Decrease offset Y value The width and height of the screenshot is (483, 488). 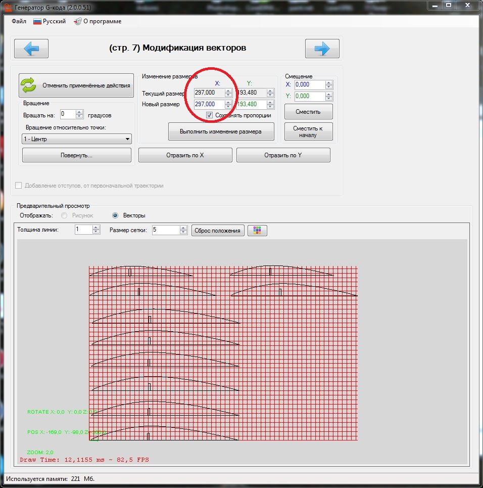tap(329, 98)
